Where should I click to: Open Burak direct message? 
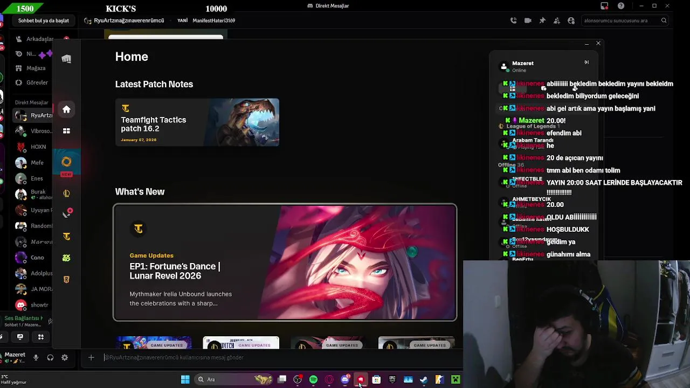point(33,194)
